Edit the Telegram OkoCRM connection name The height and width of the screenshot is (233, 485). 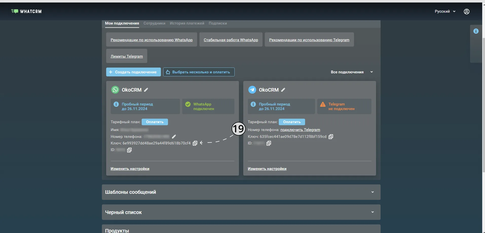(283, 90)
